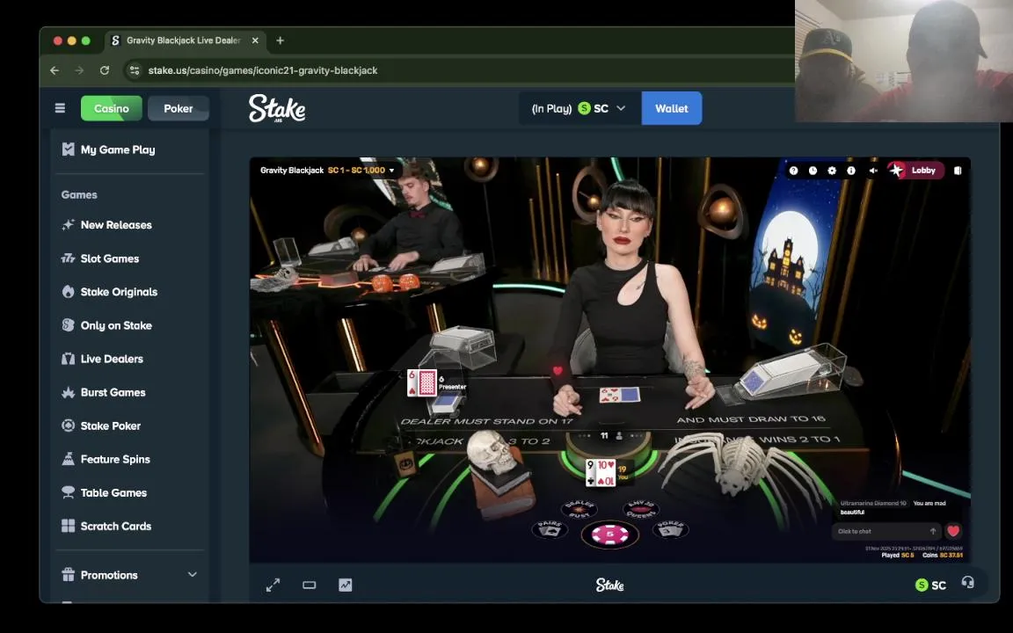Image resolution: width=1013 pixels, height=633 pixels.
Task: Open game history clock icon
Action: click(813, 171)
